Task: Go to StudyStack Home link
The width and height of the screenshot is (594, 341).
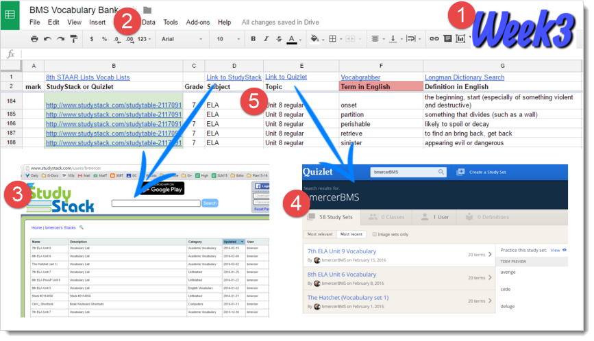Action: [36, 228]
